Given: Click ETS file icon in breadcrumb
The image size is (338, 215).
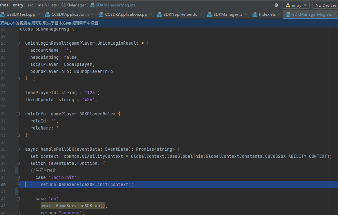Looking at the screenshot, I should click(92, 5).
